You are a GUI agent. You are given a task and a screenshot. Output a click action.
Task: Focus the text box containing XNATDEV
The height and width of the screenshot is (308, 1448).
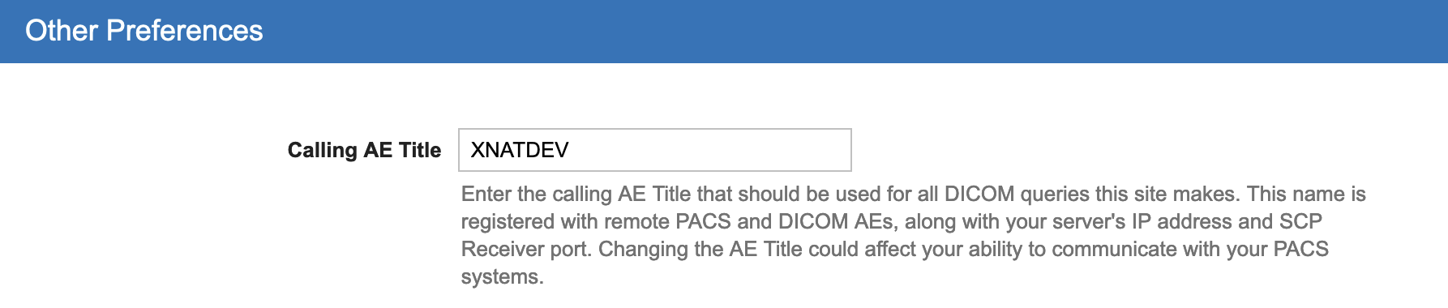654,150
